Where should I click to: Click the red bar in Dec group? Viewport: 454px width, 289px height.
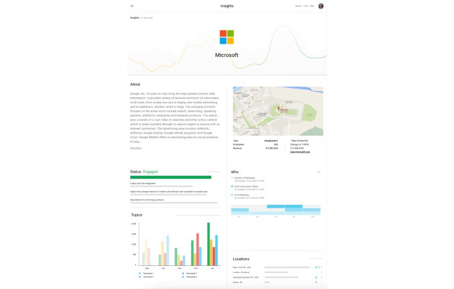click(198, 249)
